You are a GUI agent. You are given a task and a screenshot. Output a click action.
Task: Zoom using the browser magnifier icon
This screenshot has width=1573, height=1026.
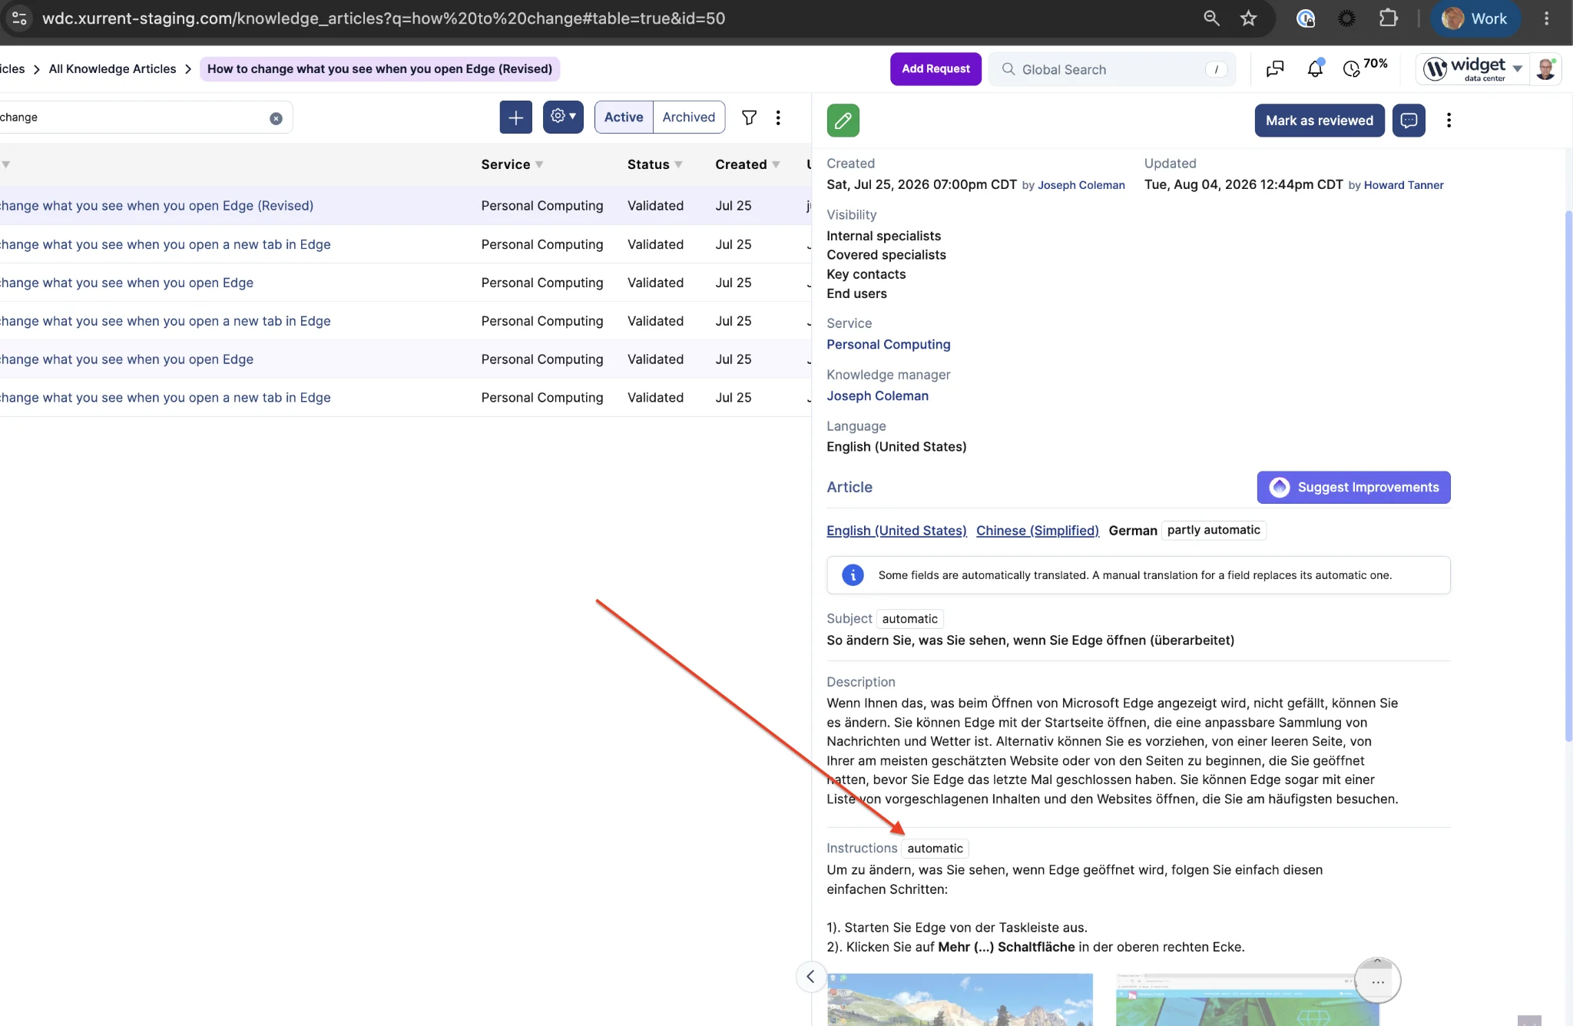tap(1211, 18)
